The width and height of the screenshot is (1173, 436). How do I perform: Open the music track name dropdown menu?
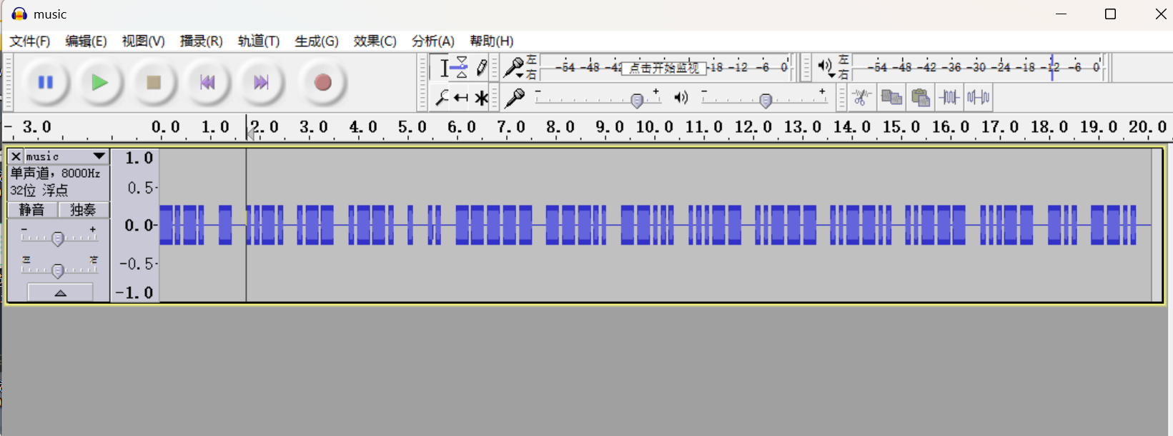(x=99, y=156)
